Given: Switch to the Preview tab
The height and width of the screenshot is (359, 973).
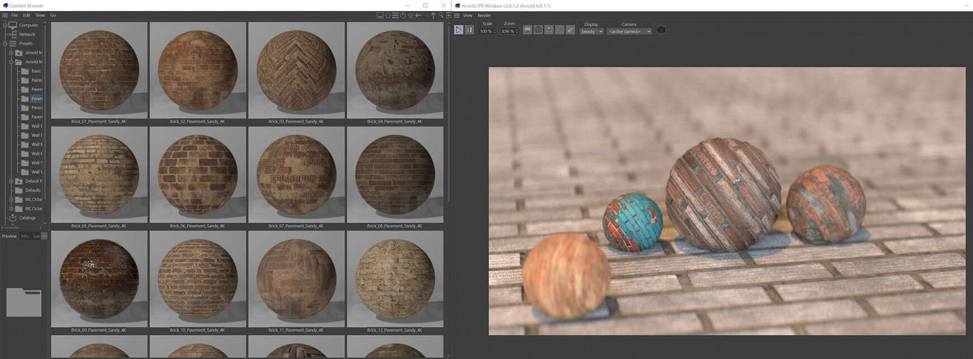Looking at the screenshot, I should (x=10, y=236).
